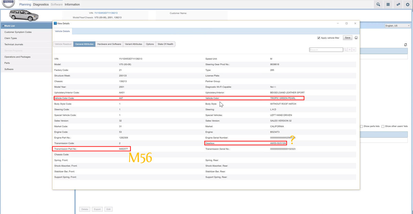Enable the Show parts lists checkbox

click(x=361, y=126)
